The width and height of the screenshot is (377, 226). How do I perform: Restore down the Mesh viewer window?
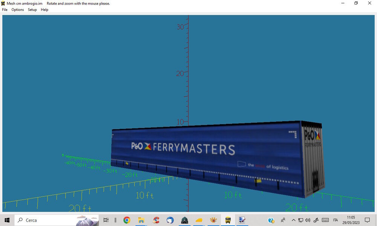click(356, 3)
